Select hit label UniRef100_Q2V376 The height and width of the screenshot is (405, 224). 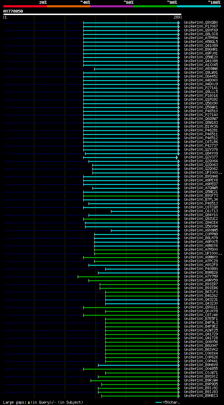(x=201, y=150)
